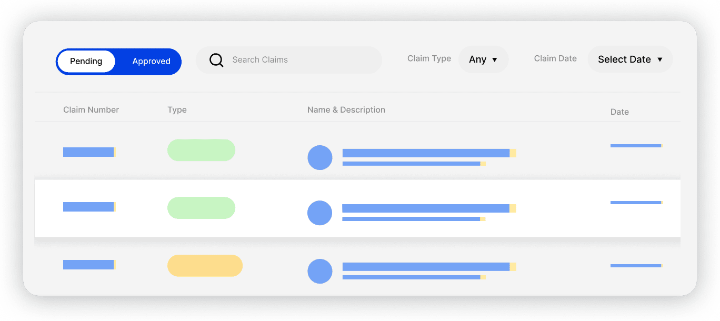Select the highlighted white claim row's avatar
Image resolution: width=720 pixels, height=321 pixels.
(319, 213)
